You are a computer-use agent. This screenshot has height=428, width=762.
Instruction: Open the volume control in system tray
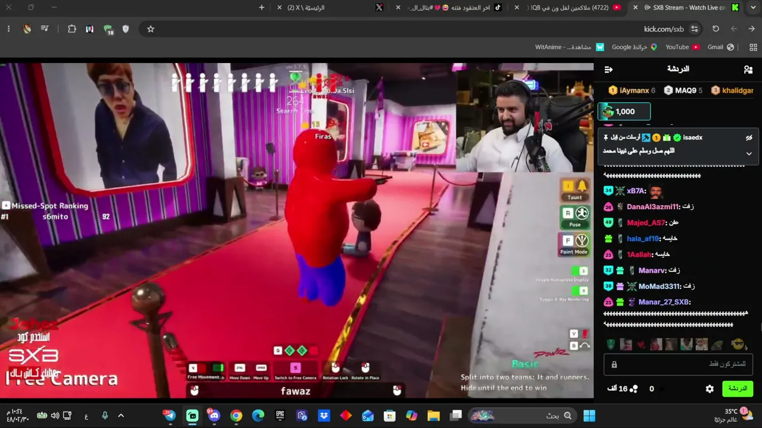tap(55, 416)
